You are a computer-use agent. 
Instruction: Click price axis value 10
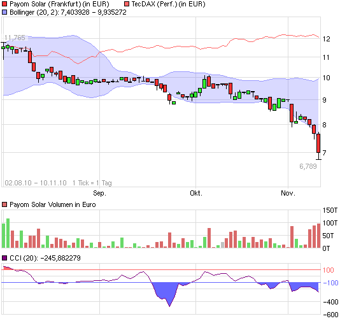point(327,78)
